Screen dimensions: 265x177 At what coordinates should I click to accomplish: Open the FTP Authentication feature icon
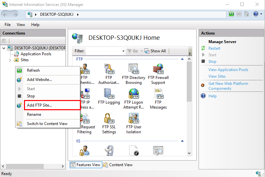(85, 69)
